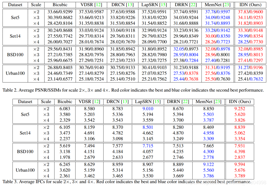The image size is (269, 188).
Task: Click the blue value 8.501
Action: [x=148, y=127]
